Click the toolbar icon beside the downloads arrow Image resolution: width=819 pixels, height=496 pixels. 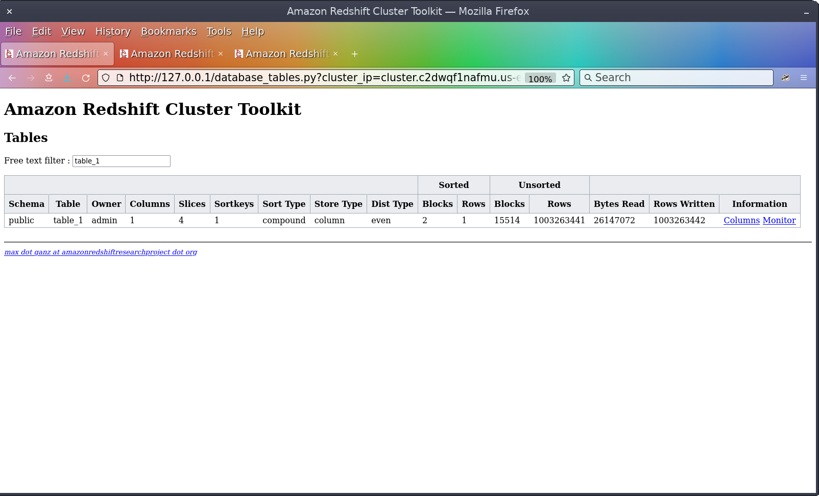(49, 78)
